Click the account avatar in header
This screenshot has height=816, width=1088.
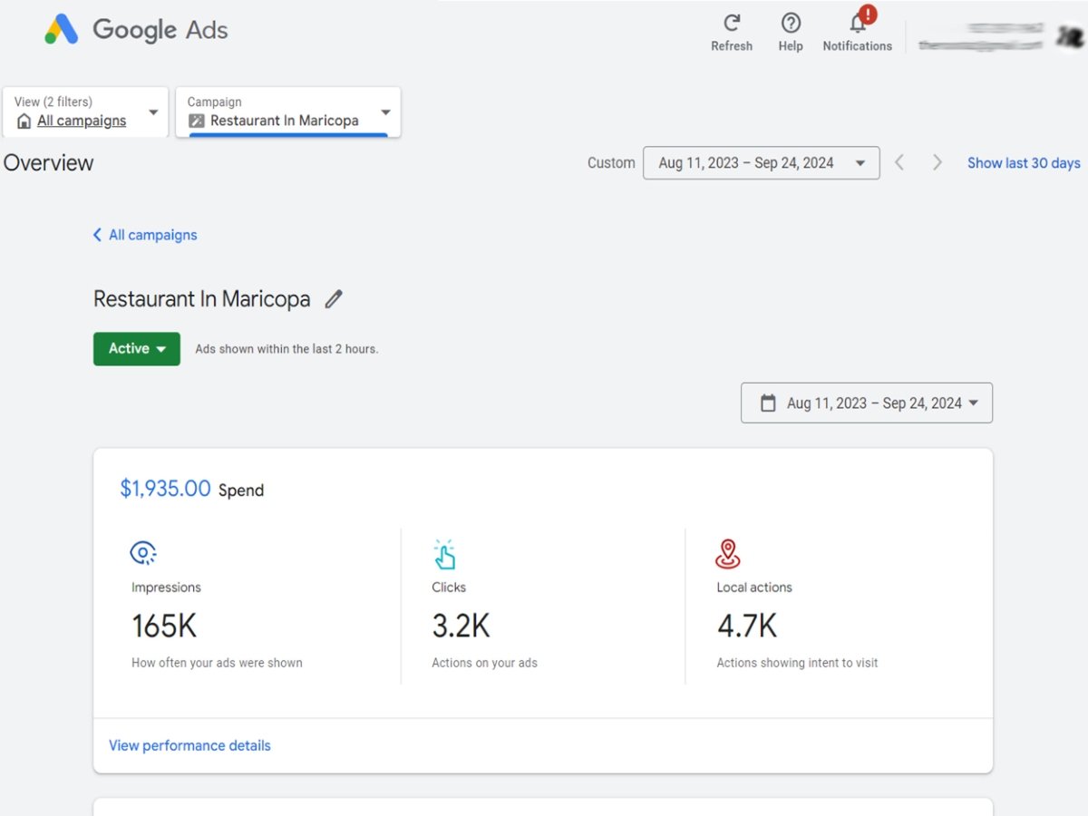1070,35
